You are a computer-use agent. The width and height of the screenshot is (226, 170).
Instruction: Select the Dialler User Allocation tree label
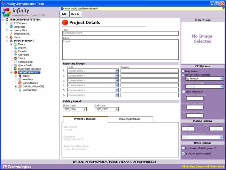point(30,69)
